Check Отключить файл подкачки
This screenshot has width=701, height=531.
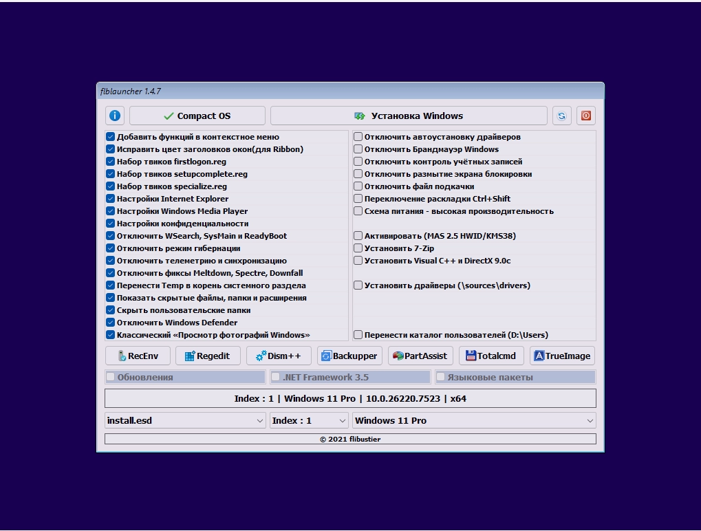pyautogui.click(x=358, y=186)
